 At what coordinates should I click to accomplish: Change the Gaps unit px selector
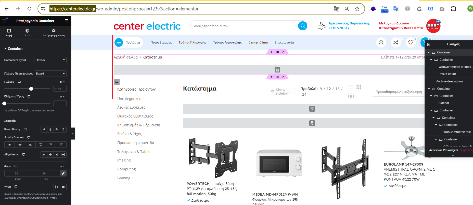point(62,166)
